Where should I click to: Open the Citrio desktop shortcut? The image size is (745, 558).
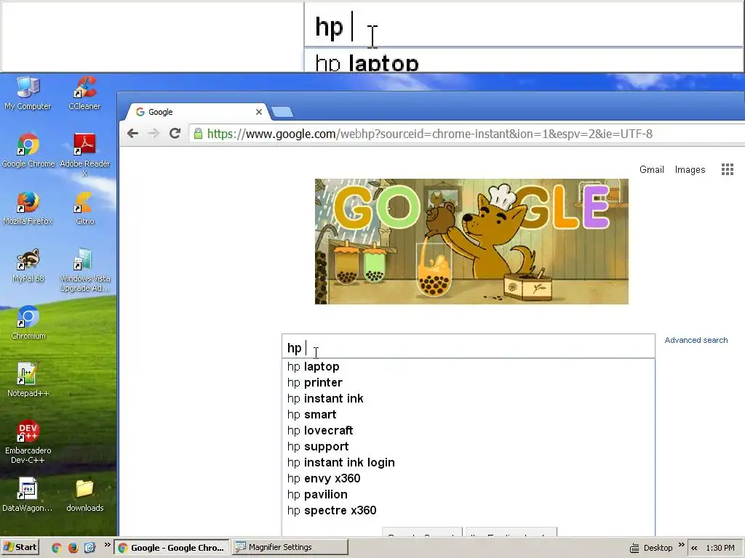click(x=84, y=208)
